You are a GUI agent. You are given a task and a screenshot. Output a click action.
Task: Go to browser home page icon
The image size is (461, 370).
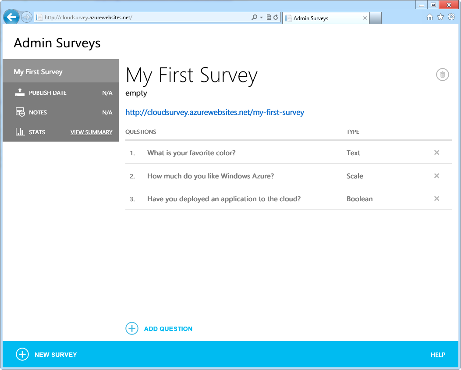430,17
